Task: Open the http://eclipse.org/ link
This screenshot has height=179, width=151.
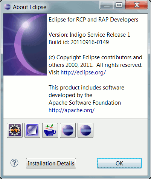Action: pos(83,73)
